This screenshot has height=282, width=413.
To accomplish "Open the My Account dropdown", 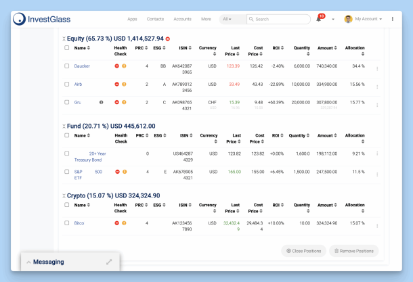I will [x=364, y=19].
